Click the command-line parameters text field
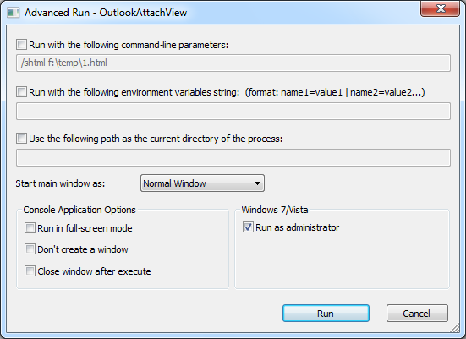 (x=233, y=63)
